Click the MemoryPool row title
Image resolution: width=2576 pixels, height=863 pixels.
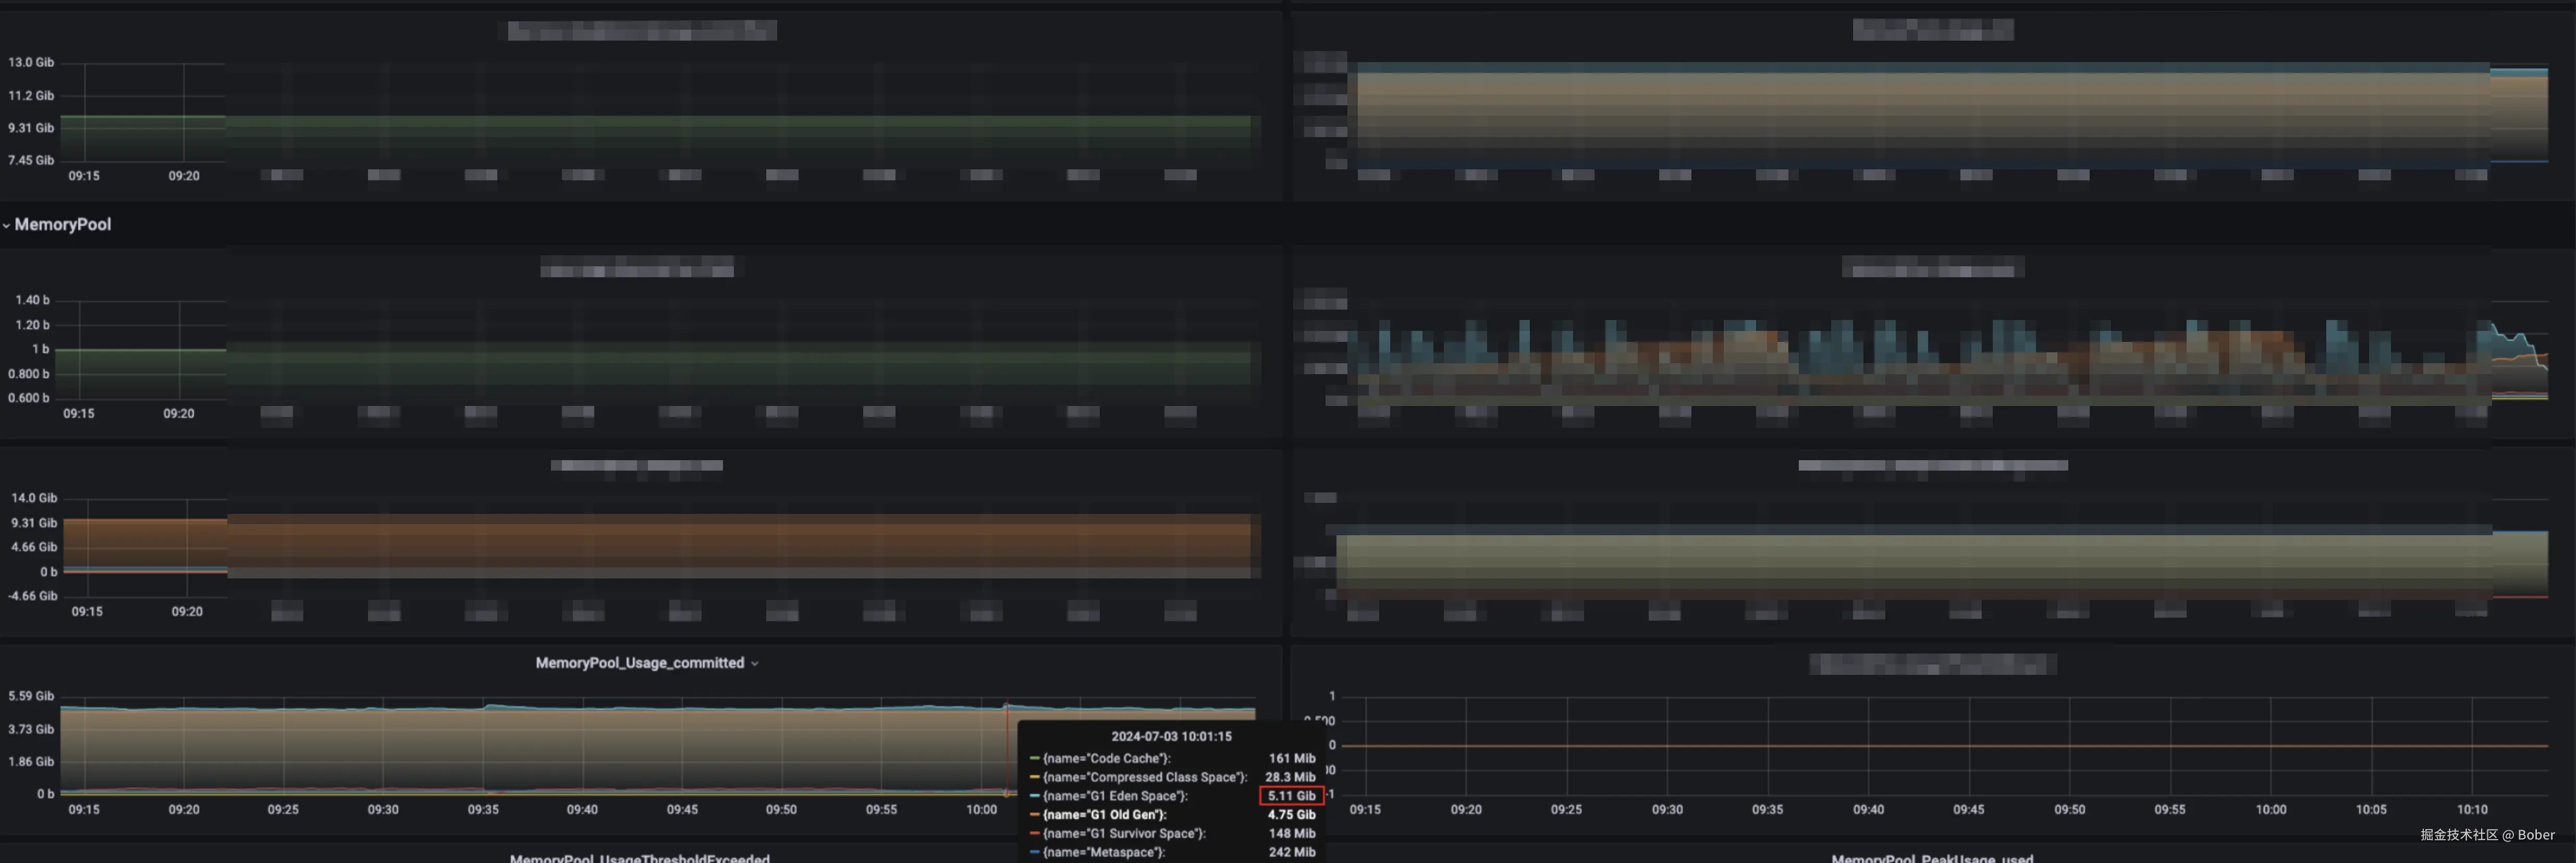pos(62,224)
